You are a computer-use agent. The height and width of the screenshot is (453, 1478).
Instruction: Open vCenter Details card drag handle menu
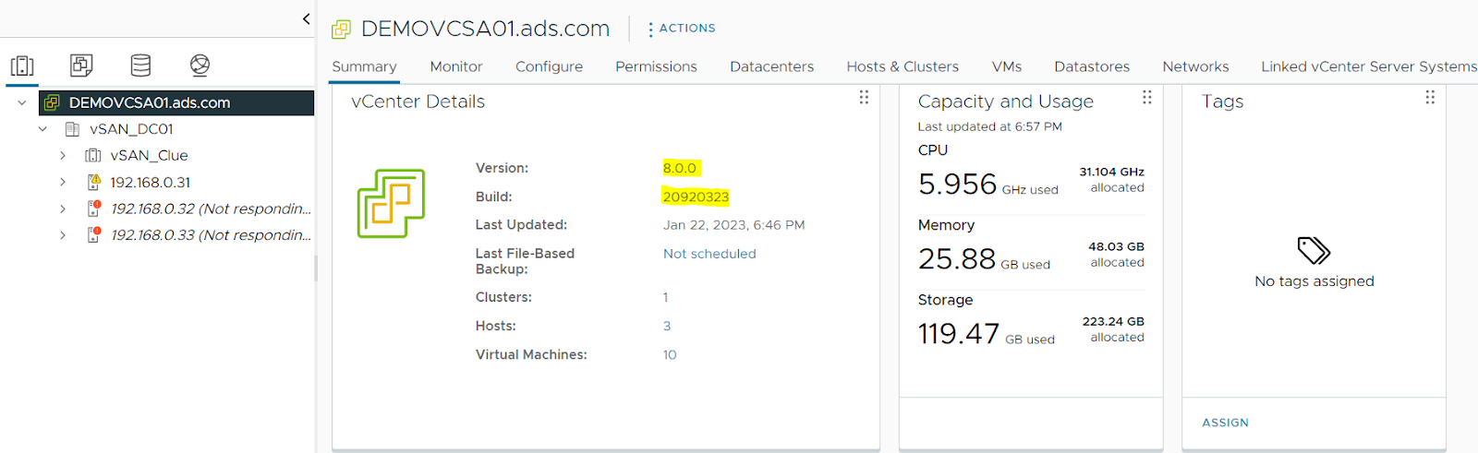point(864,97)
